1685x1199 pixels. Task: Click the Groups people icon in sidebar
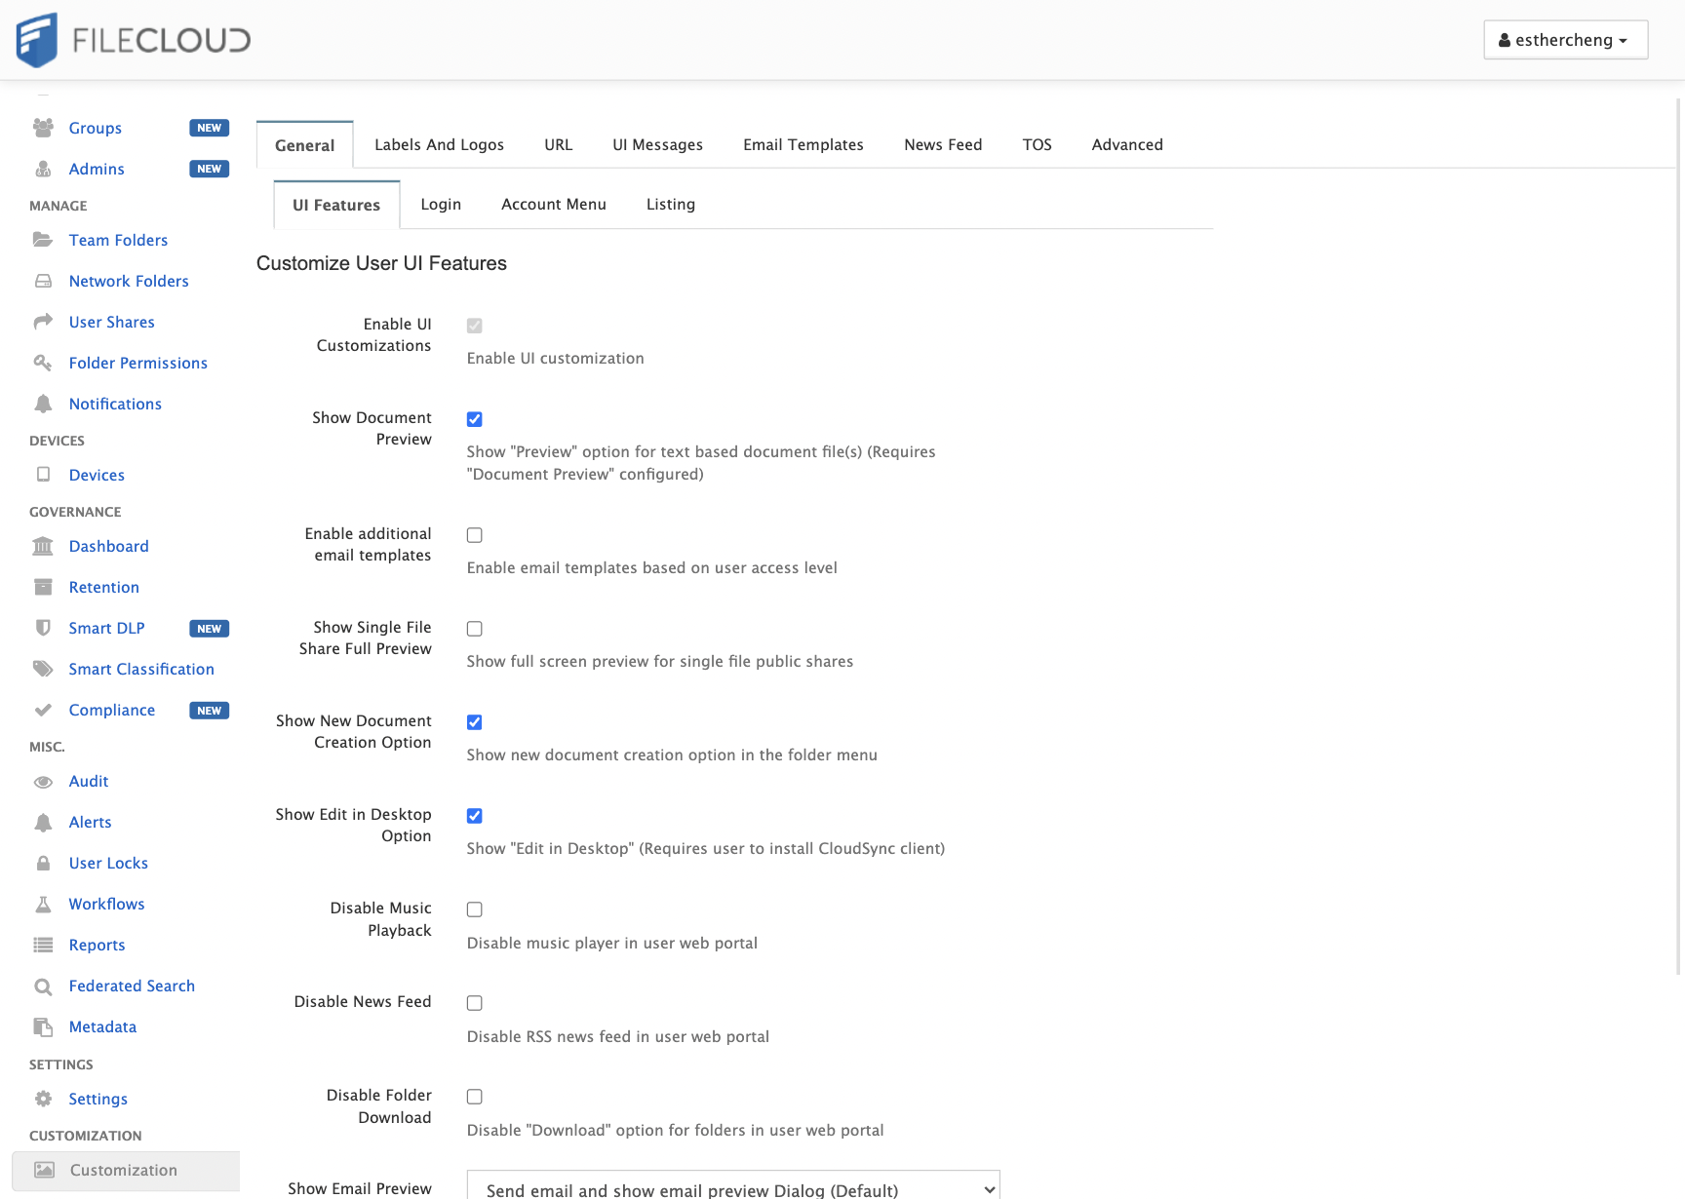[x=43, y=128]
